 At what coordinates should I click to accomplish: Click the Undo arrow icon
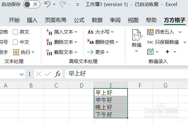click(47, 4)
